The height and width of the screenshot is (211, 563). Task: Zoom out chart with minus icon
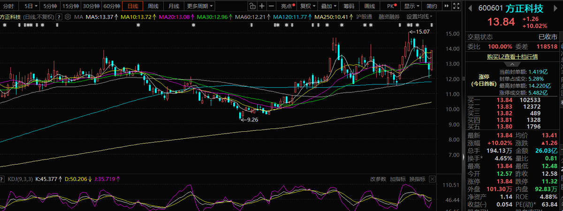(272, 6)
